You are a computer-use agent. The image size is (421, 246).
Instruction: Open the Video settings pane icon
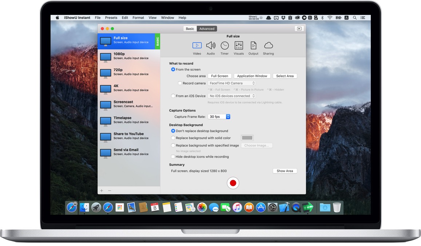tap(197, 45)
